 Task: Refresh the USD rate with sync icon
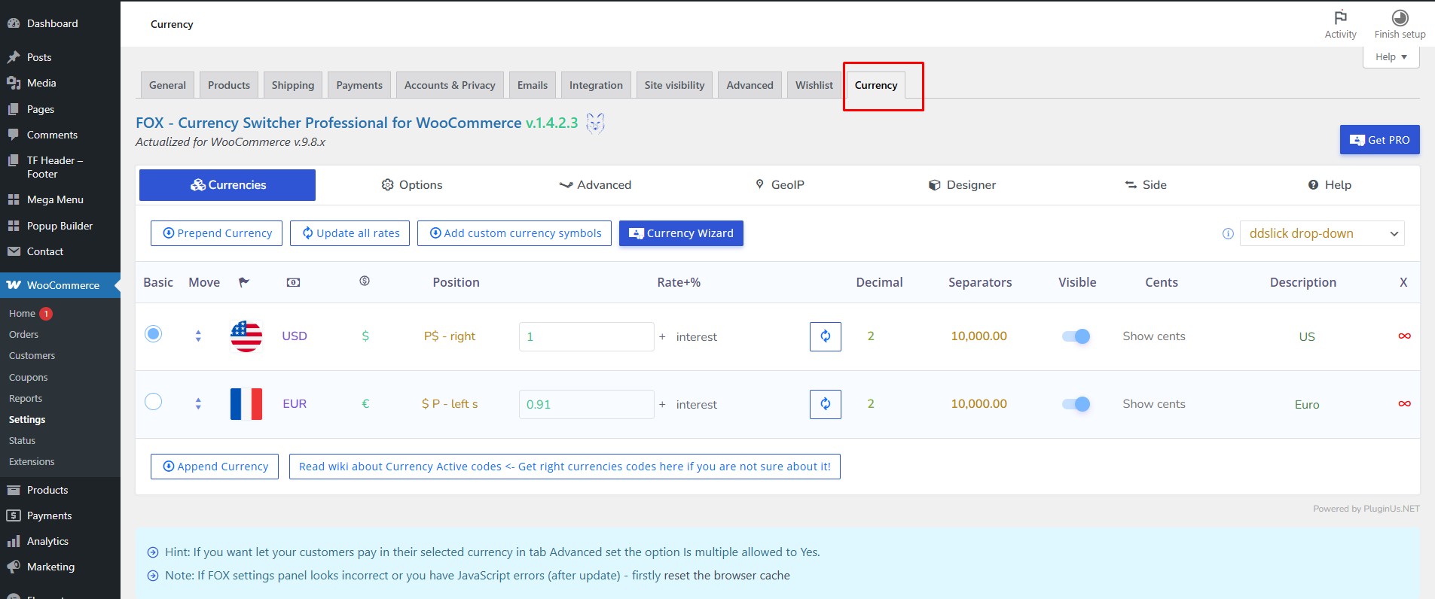pos(826,336)
